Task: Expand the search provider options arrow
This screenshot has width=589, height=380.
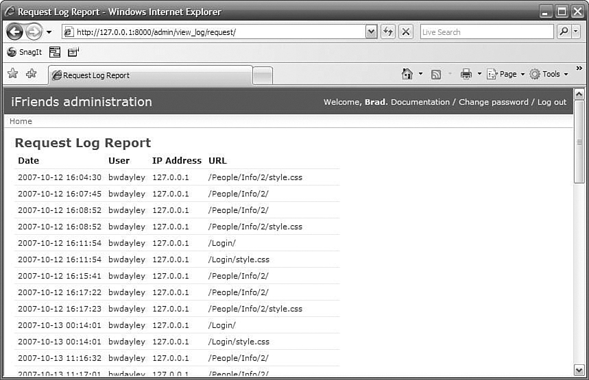Action: tap(575, 31)
